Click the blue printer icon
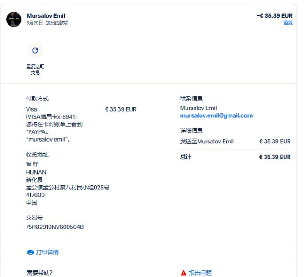This screenshot has width=304, height=277. 30,252
